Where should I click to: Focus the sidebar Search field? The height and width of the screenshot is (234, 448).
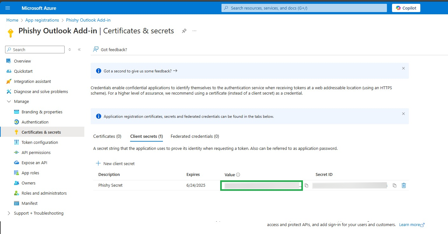coord(35,50)
